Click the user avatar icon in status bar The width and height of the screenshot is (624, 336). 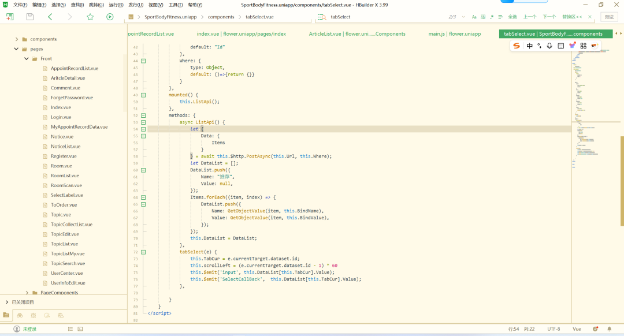17,329
